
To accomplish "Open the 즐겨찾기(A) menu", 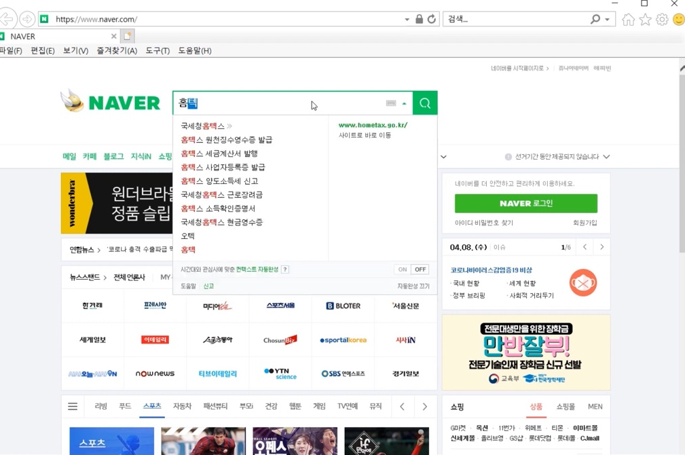I will point(117,51).
